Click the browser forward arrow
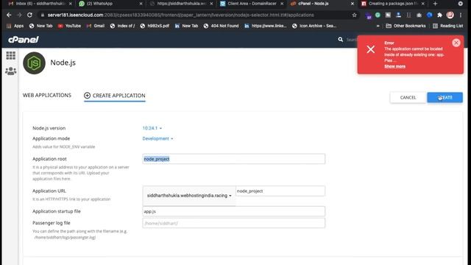 [x=19, y=15]
